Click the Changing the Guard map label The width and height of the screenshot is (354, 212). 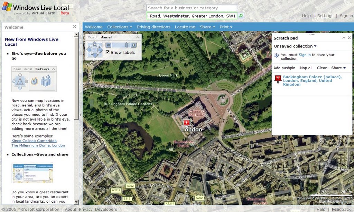[x=197, y=113]
